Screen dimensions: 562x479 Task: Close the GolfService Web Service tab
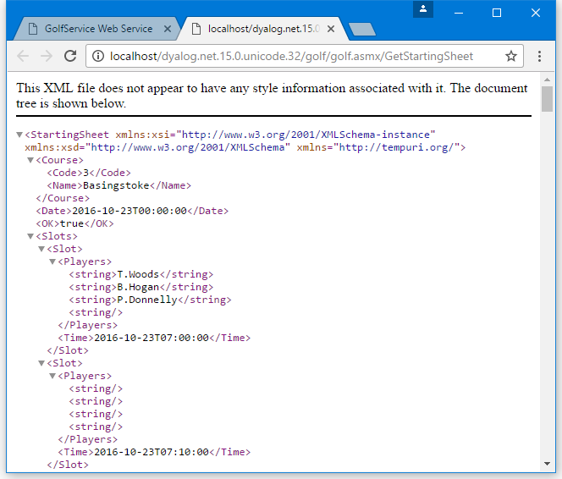[168, 29]
